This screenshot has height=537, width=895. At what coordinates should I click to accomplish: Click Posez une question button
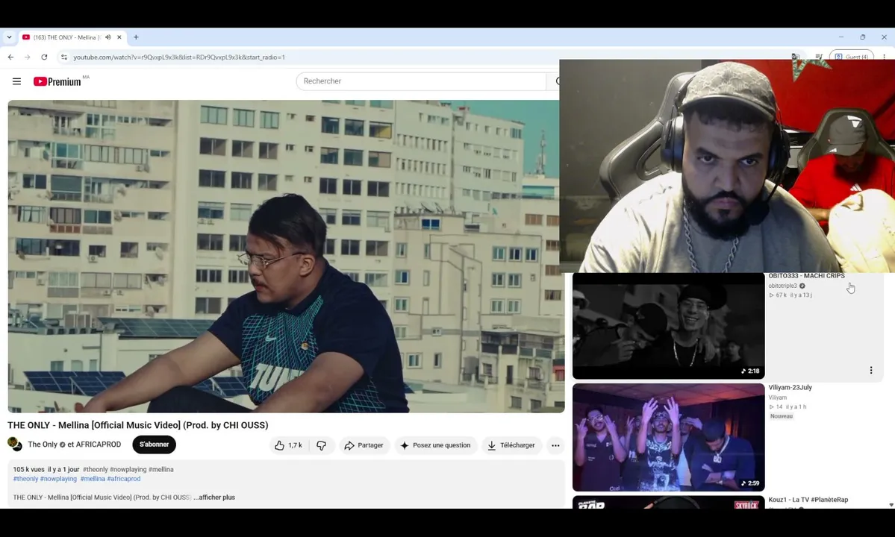click(x=436, y=445)
